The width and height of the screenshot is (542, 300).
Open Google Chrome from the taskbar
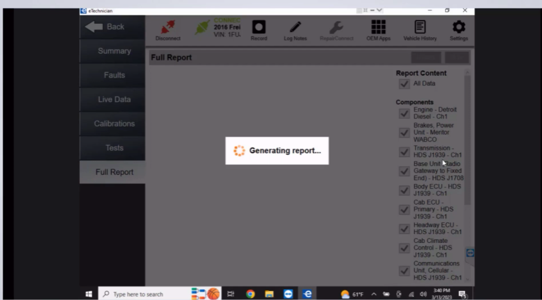click(250, 294)
